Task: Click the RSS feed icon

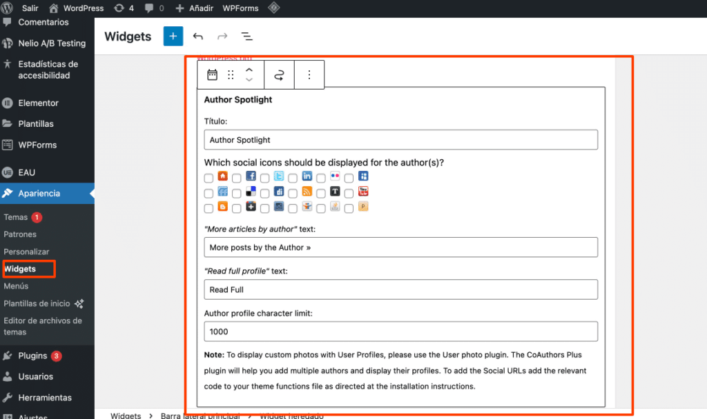Action: coord(292,192)
